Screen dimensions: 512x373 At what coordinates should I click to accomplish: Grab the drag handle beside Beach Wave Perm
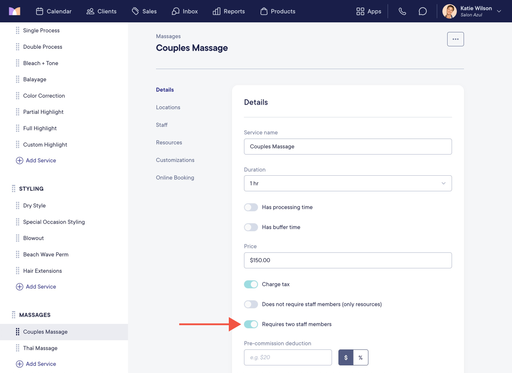tap(18, 254)
